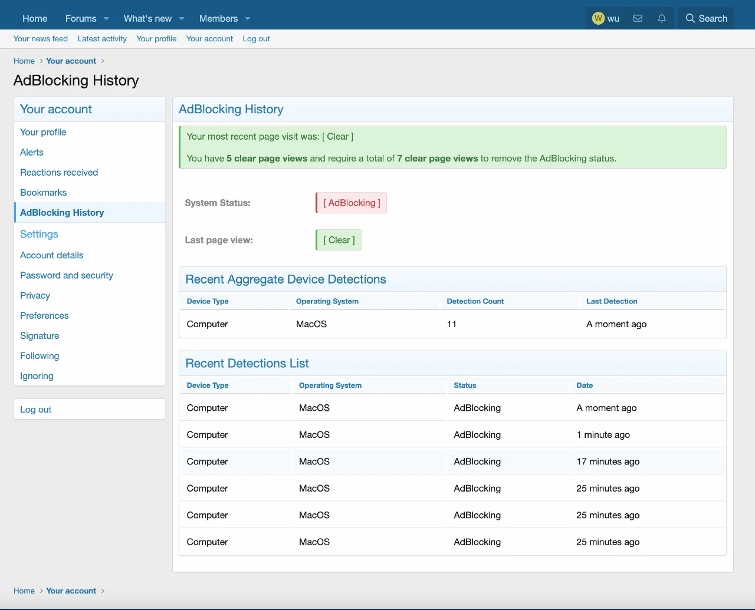Expand the Forums dropdown arrow
Image resolution: width=755 pixels, height=610 pixels.
tap(106, 19)
